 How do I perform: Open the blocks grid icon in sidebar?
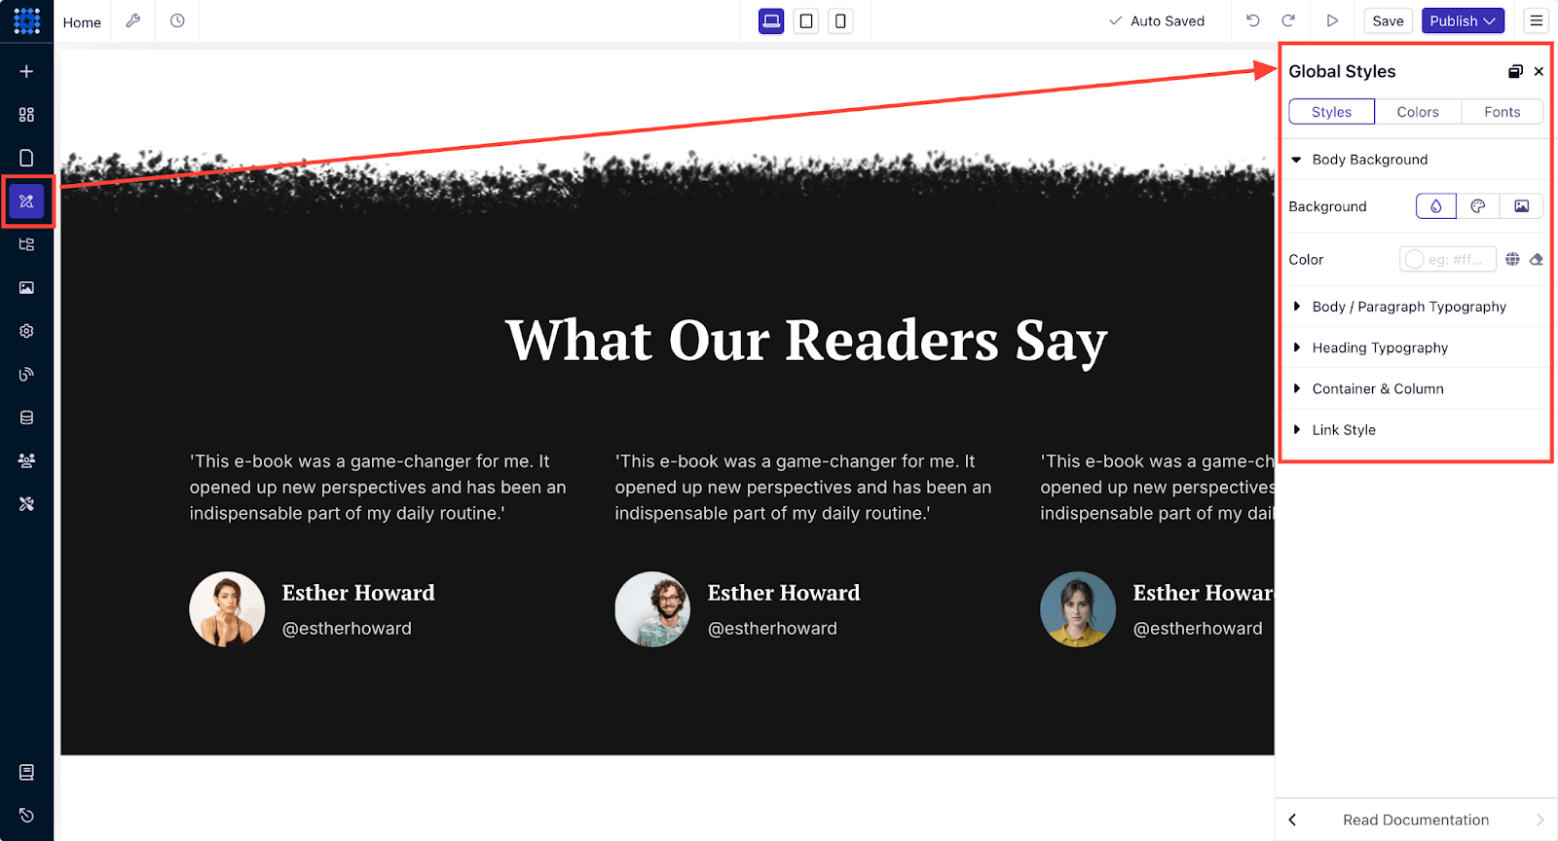tap(26, 115)
